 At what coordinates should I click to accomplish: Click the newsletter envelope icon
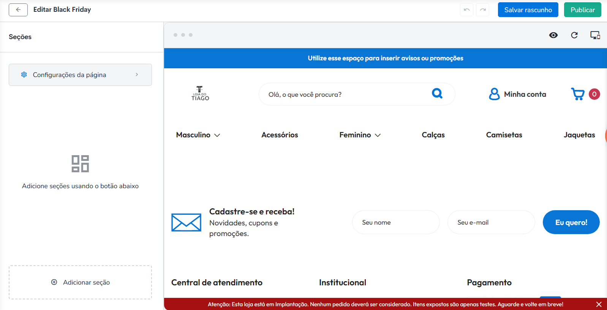pos(186,222)
